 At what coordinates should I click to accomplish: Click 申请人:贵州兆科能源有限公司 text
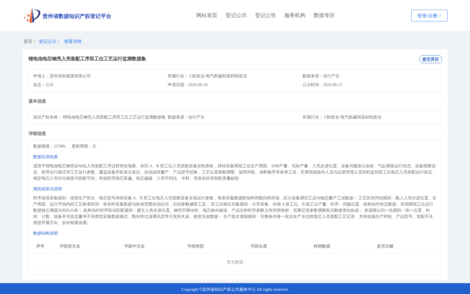[62, 76]
